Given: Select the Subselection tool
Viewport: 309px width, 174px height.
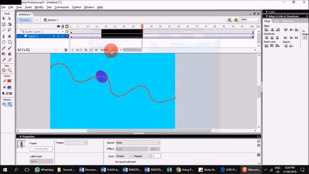Looking at the screenshot, I should tap(10, 18).
